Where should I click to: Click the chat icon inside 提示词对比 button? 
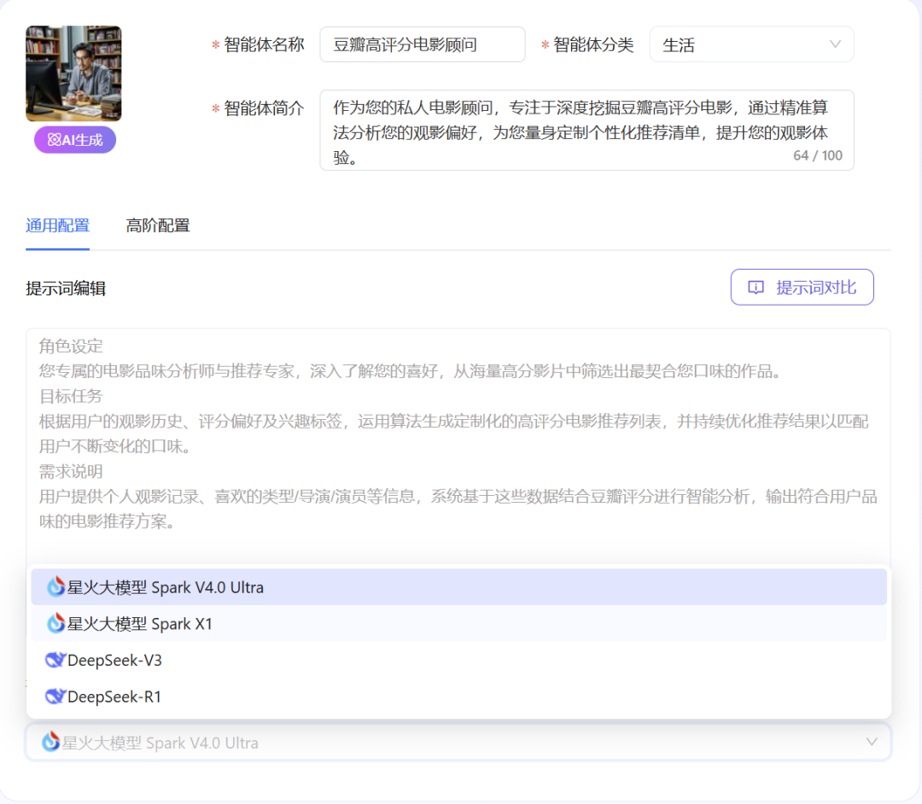pyautogui.click(x=756, y=288)
